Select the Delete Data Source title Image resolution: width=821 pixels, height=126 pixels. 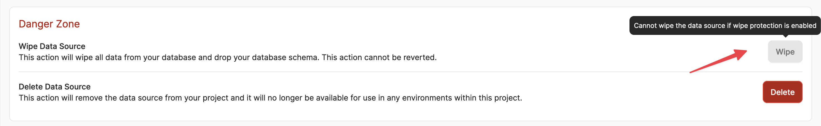coord(54,87)
